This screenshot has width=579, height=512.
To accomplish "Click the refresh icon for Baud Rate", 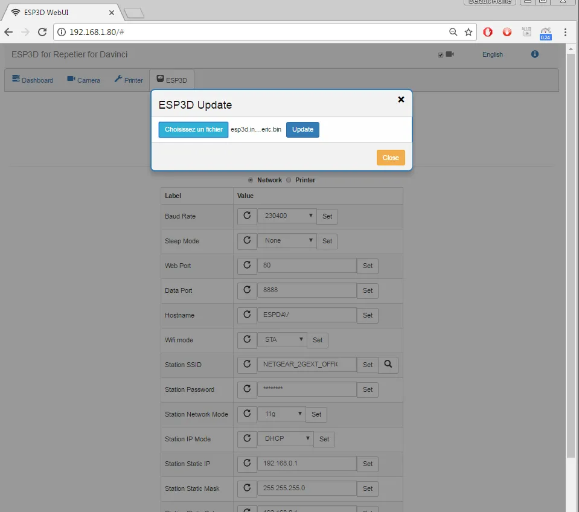I will tap(247, 216).
